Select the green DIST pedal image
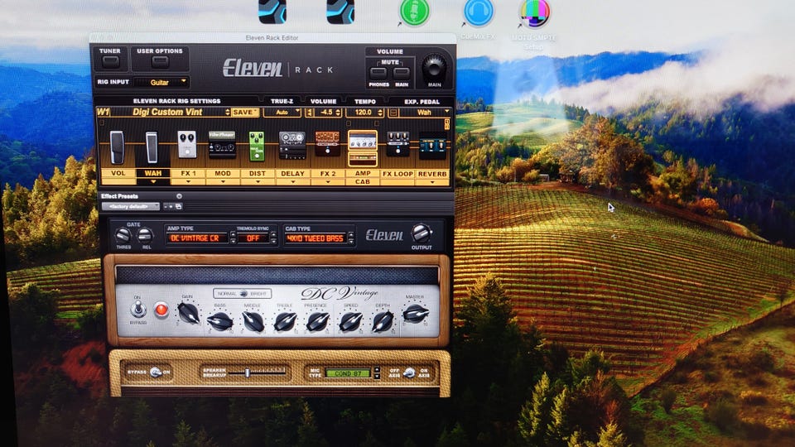The image size is (795, 447). click(x=257, y=146)
